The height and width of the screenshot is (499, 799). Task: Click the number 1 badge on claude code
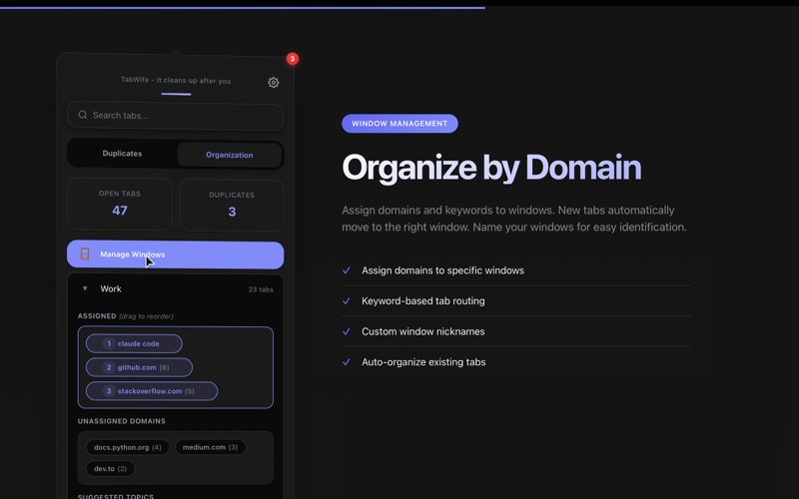109,343
